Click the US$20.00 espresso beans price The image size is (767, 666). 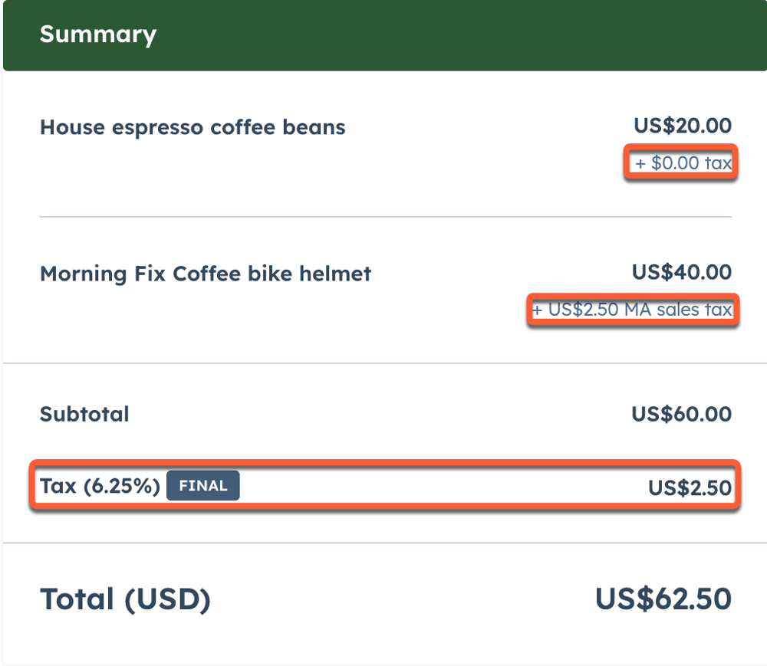(682, 126)
